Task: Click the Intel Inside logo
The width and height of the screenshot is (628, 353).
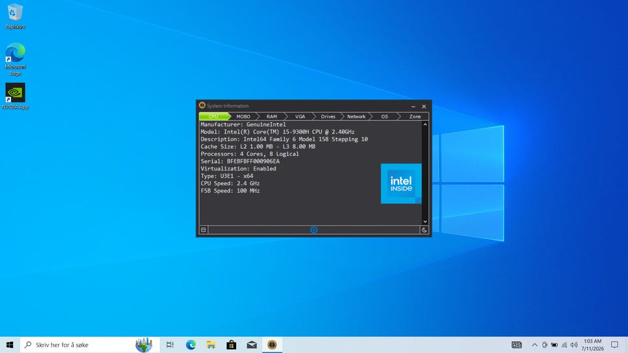Action: click(x=401, y=184)
